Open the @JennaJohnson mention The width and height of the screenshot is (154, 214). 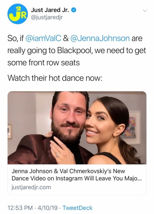click(100, 38)
